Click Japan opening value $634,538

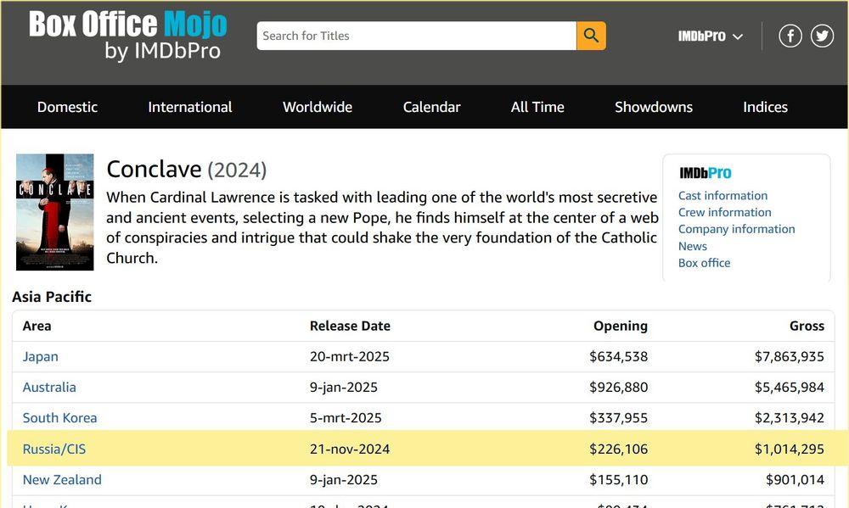[618, 356]
